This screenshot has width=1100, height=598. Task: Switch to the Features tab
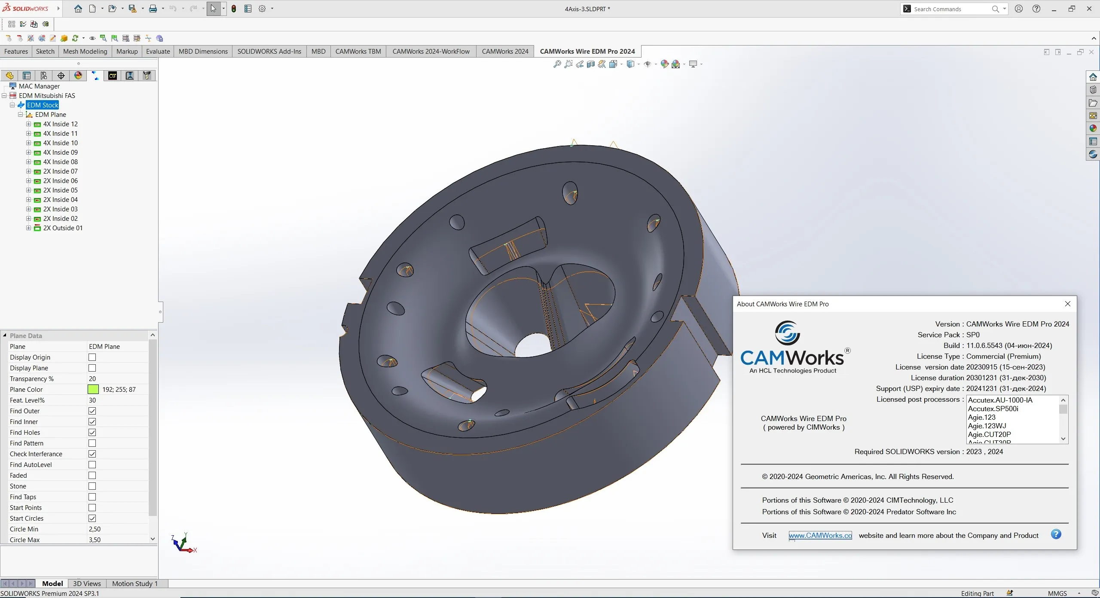pyautogui.click(x=16, y=52)
